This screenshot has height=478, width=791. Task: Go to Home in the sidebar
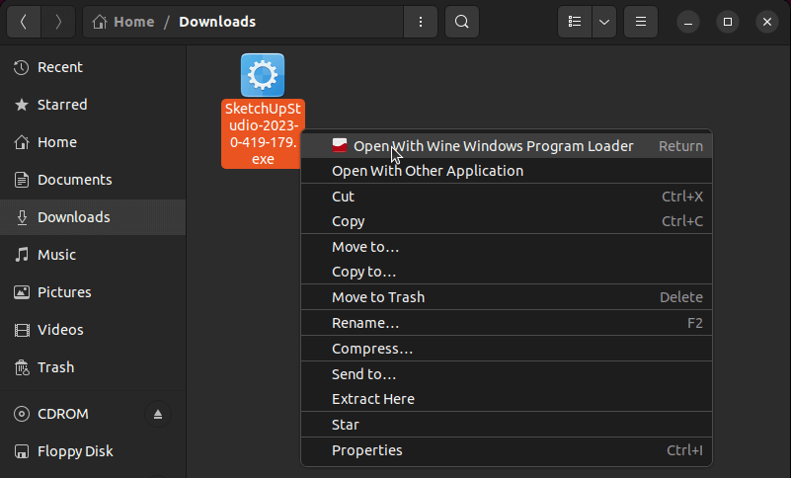point(93,142)
